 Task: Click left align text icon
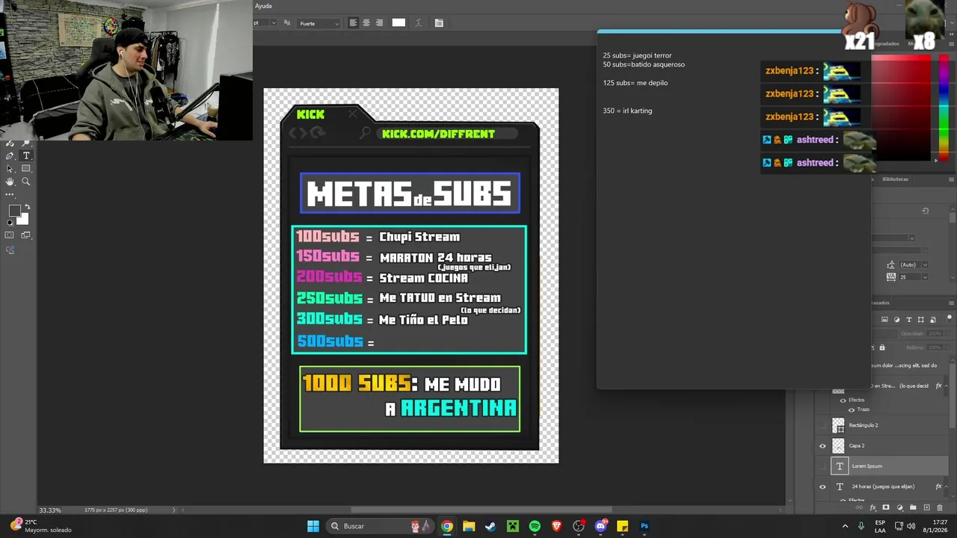point(353,23)
